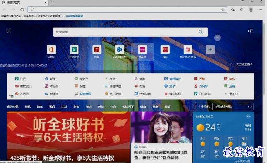Add a new quick link tile
This screenshot has height=163, width=267.
210,49
